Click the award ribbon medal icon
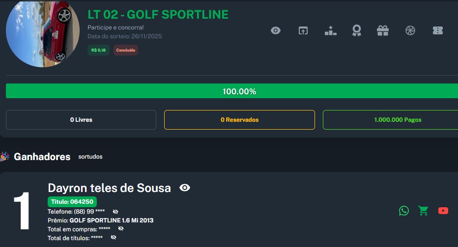Screen dimensions: 458x247 click(357, 30)
